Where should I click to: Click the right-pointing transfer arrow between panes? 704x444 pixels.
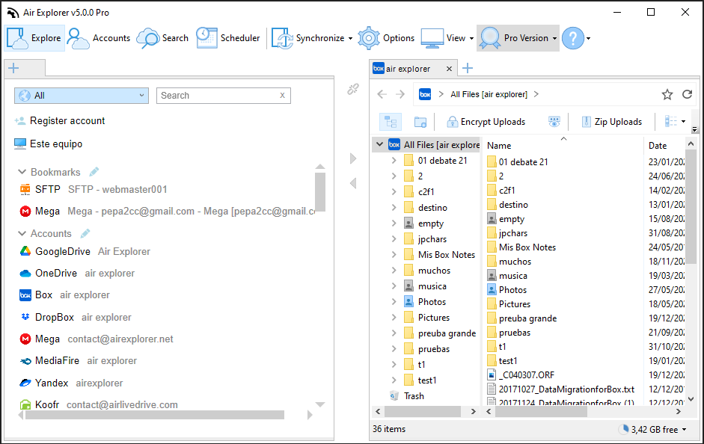pos(353,158)
